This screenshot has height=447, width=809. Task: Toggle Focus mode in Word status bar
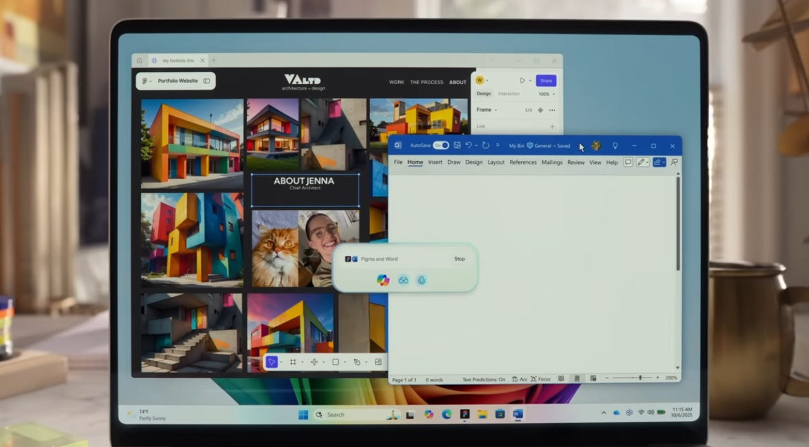coord(541,379)
